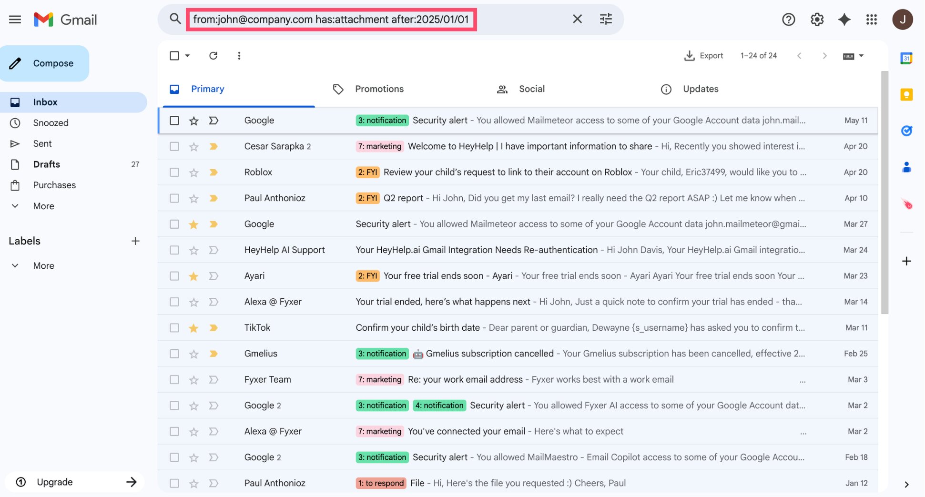Image resolution: width=925 pixels, height=497 pixels.
Task: Toggle importance marker on Gmelius email
Action: (x=213, y=354)
